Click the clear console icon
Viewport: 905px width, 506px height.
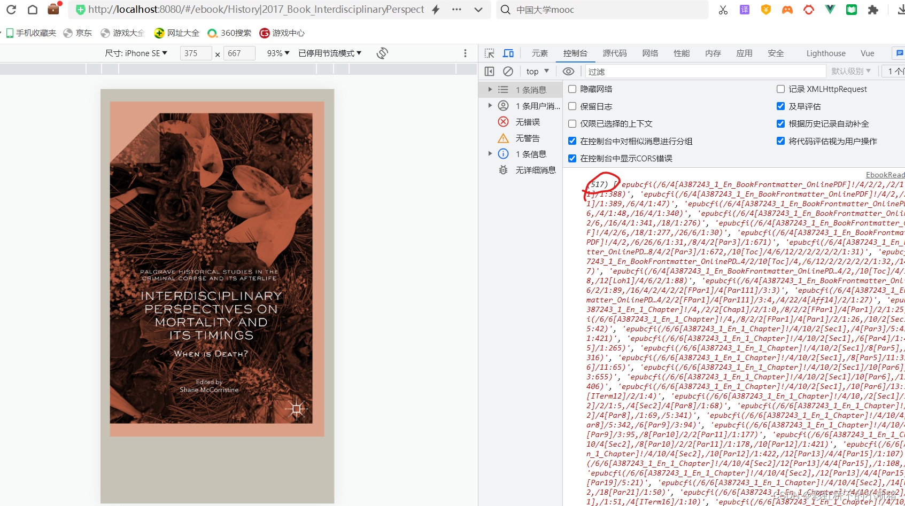click(508, 71)
